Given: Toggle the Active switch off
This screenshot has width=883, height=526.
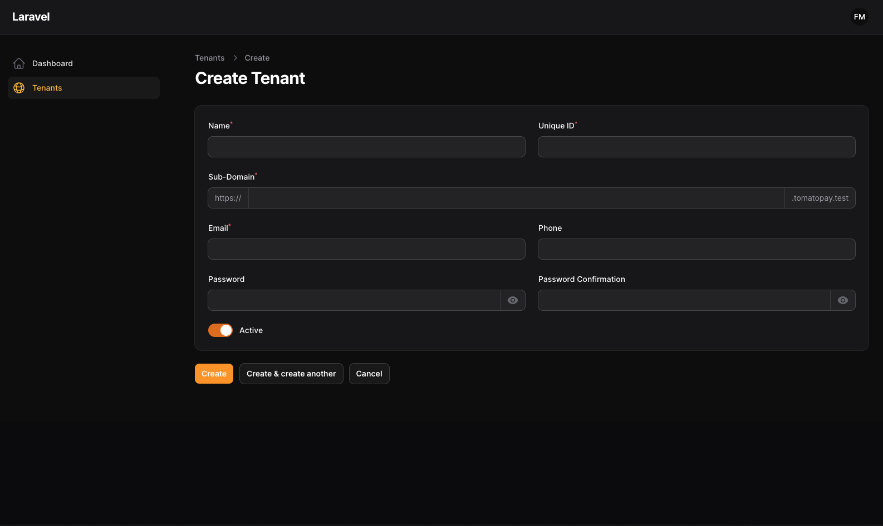Looking at the screenshot, I should [x=220, y=330].
